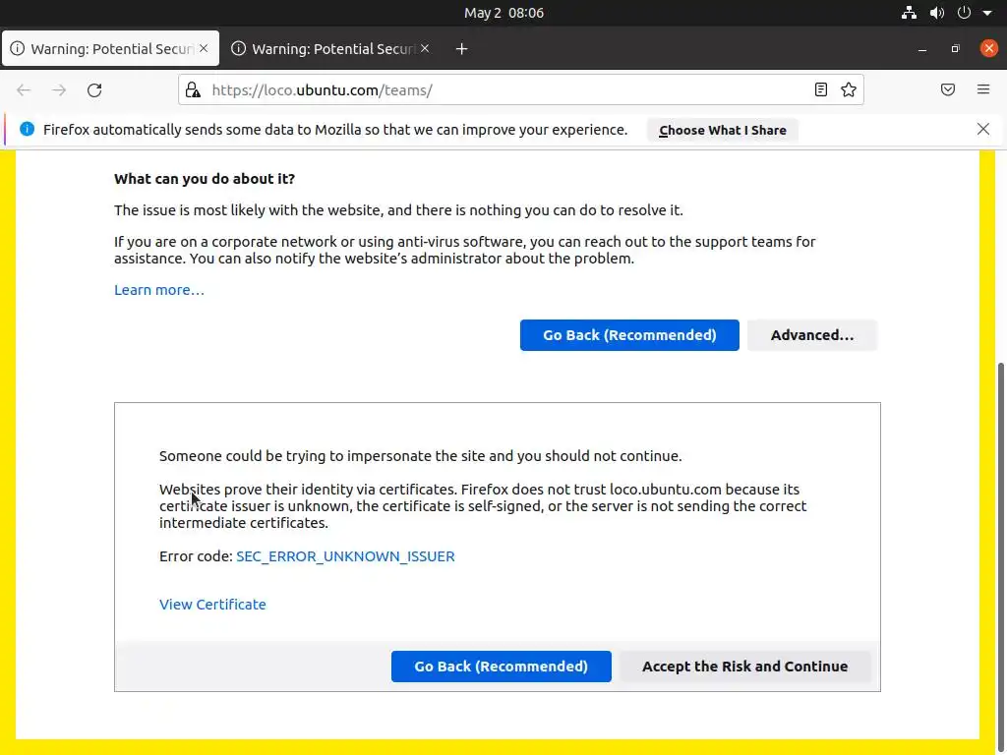Click Accept the Risk and Continue

click(745, 667)
